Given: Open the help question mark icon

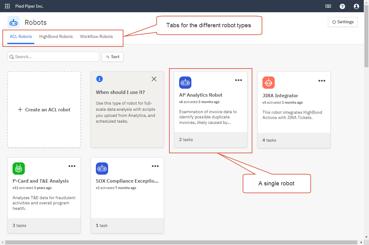Looking at the screenshot, I should 342,6.
